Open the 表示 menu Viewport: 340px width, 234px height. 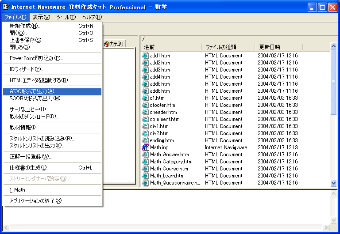[x=41, y=17]
